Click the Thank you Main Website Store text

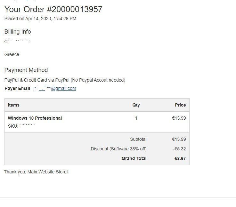coord(36,172)
